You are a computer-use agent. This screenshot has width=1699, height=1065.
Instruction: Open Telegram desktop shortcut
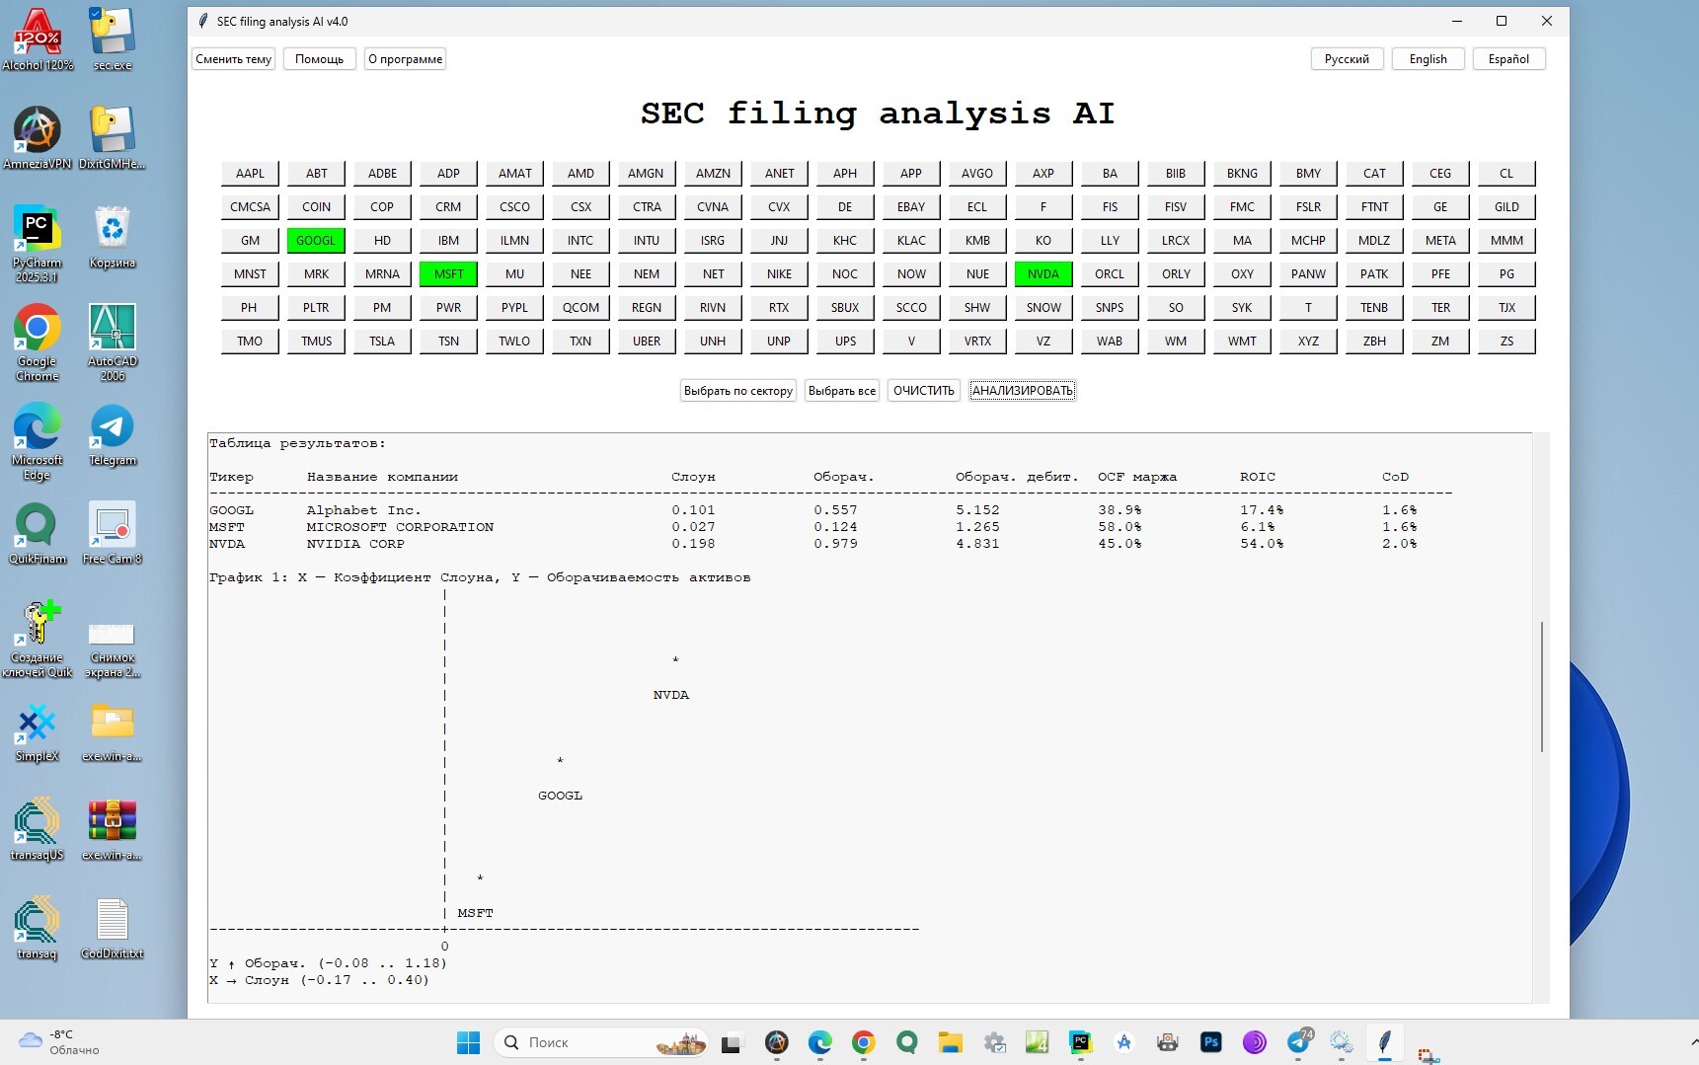tap(113, 434)
